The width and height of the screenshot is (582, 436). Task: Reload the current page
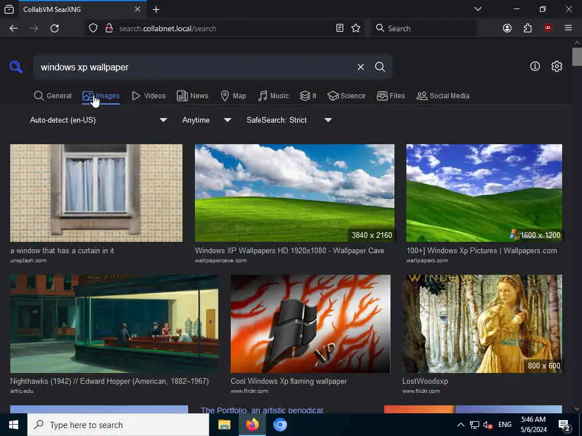(x=55, y=28)
